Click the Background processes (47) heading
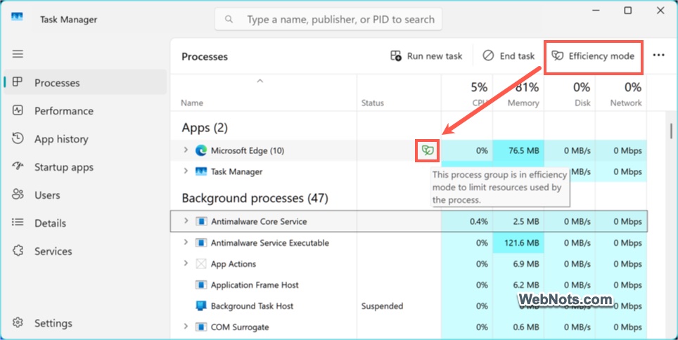Viewport: 678px width, 340px height. pyautogui.click(x=255, y=198)
